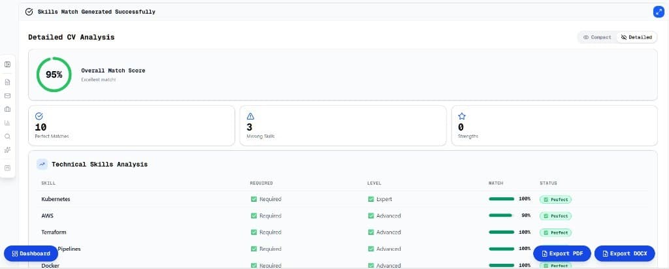Click the REQUIRED column header
669x269 pixels.
(x=261, y=183)
